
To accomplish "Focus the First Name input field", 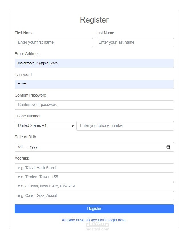I will tap(54, 43).
